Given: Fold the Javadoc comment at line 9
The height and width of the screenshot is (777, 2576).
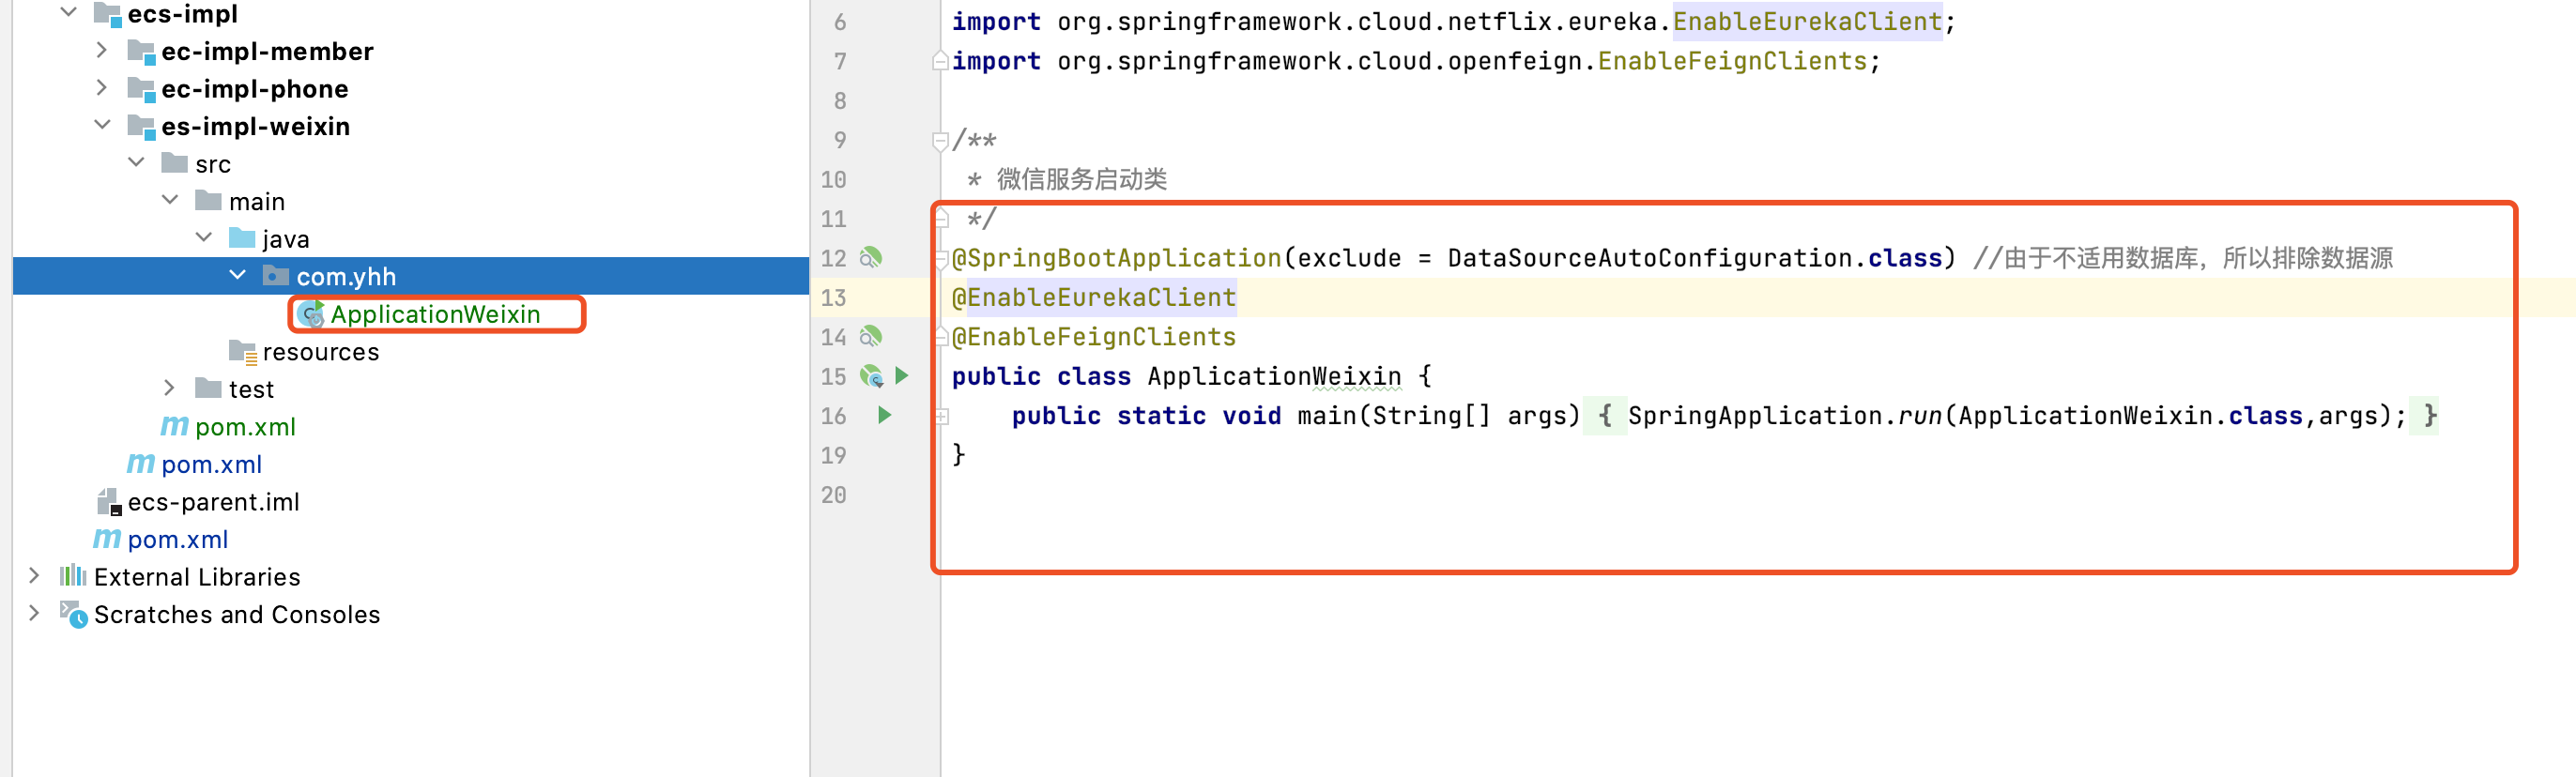Looking at the screenshot, I should [940, 141].
